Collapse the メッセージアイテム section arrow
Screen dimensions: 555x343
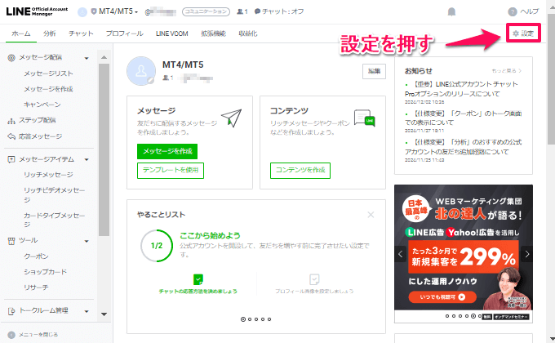[x=87, y=160]
